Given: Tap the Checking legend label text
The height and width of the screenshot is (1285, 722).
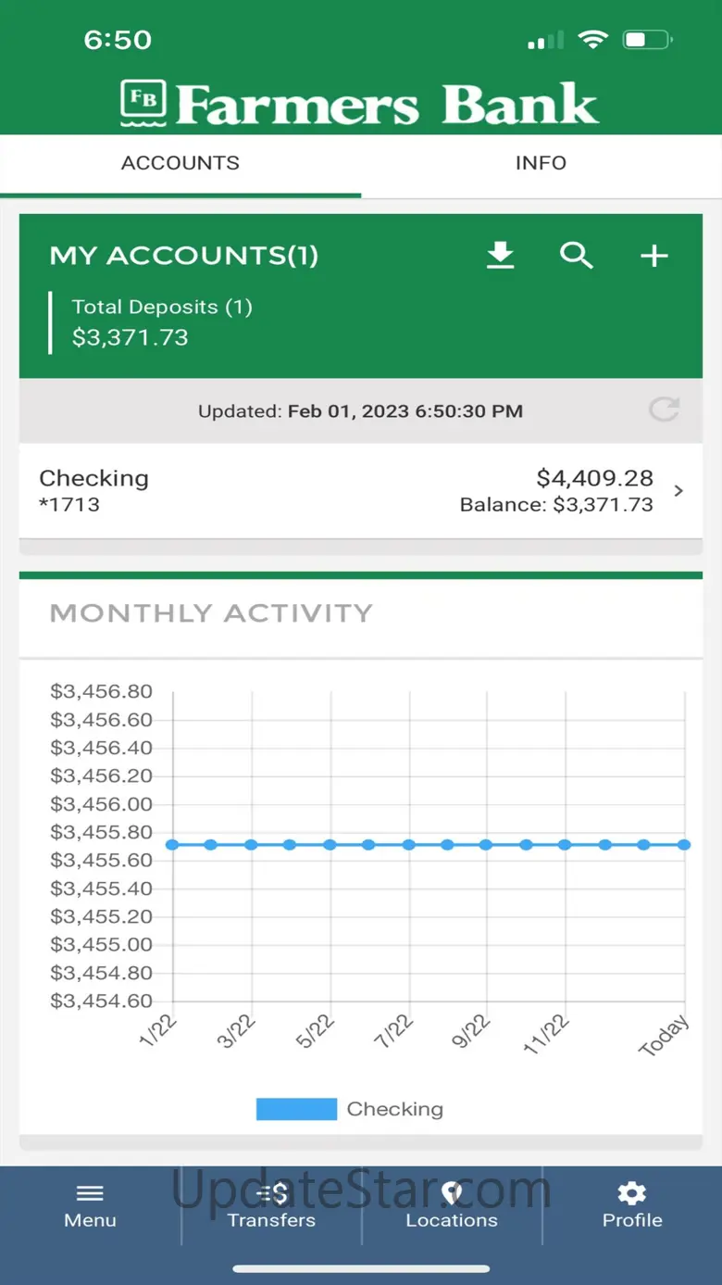Looking at the screenshot, I should (394, 1109).
